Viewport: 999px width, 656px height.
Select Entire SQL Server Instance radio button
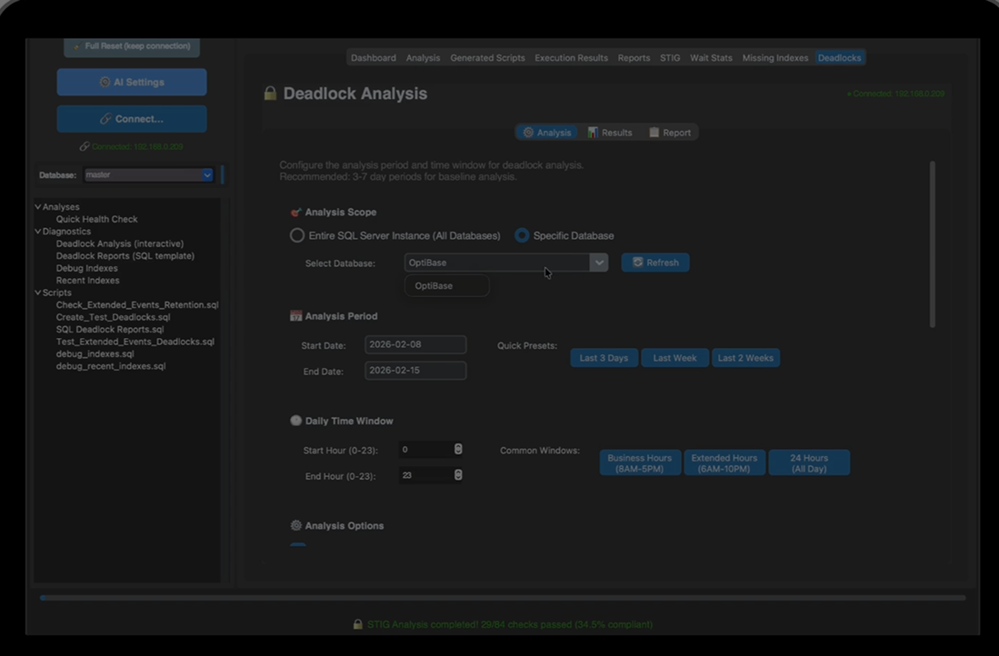pos(297,235)
